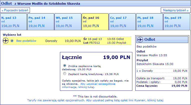
Task: Choose debit card discount payment option
Action: (65, 65)
